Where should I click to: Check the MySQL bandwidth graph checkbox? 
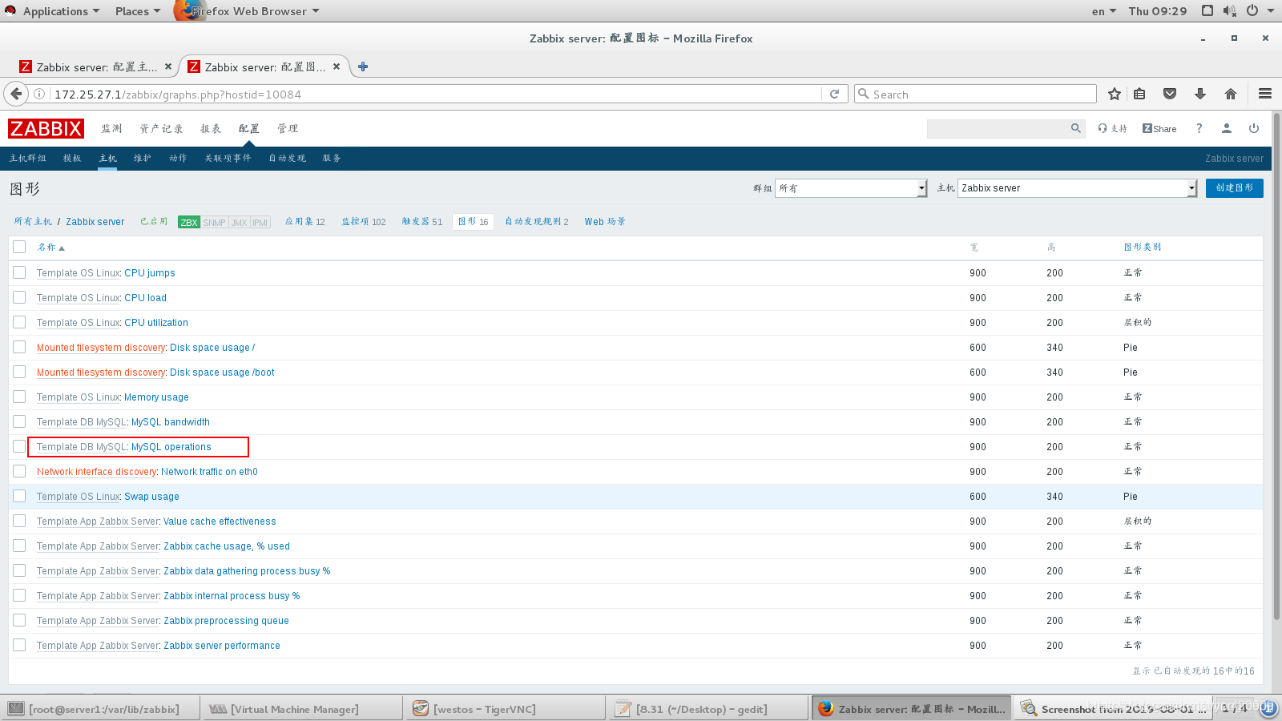click(19, 421)
